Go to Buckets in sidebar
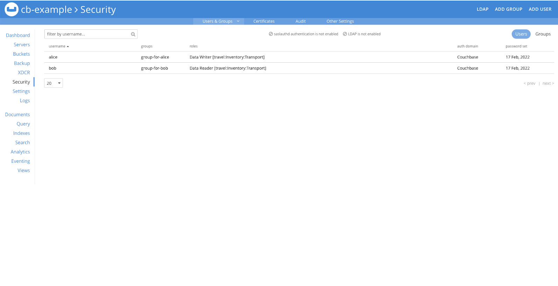This screenshot has width=558, height=286. [x=21, y=54]
